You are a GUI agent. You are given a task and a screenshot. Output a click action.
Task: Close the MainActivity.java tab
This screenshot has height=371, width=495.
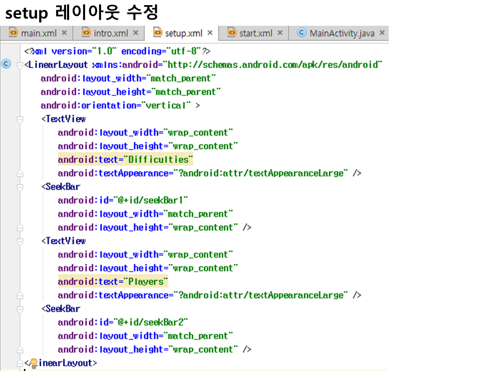click(382, 33)
